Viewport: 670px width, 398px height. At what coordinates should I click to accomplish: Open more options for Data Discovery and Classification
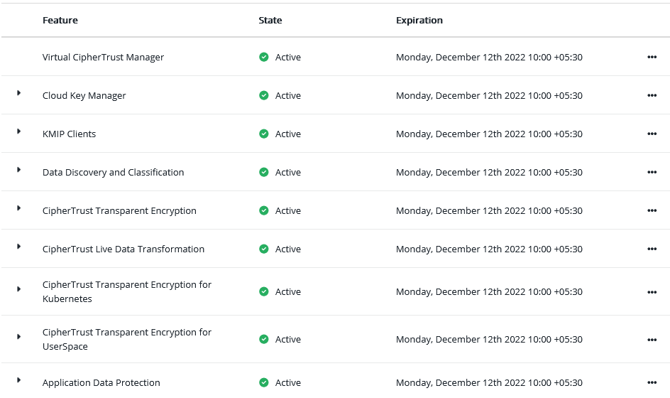(652, 173)
